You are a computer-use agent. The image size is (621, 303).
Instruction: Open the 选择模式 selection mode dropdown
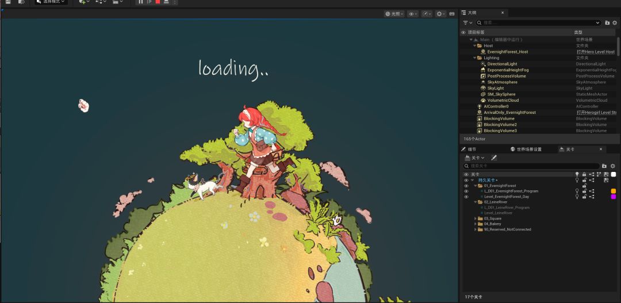[51, 2]
